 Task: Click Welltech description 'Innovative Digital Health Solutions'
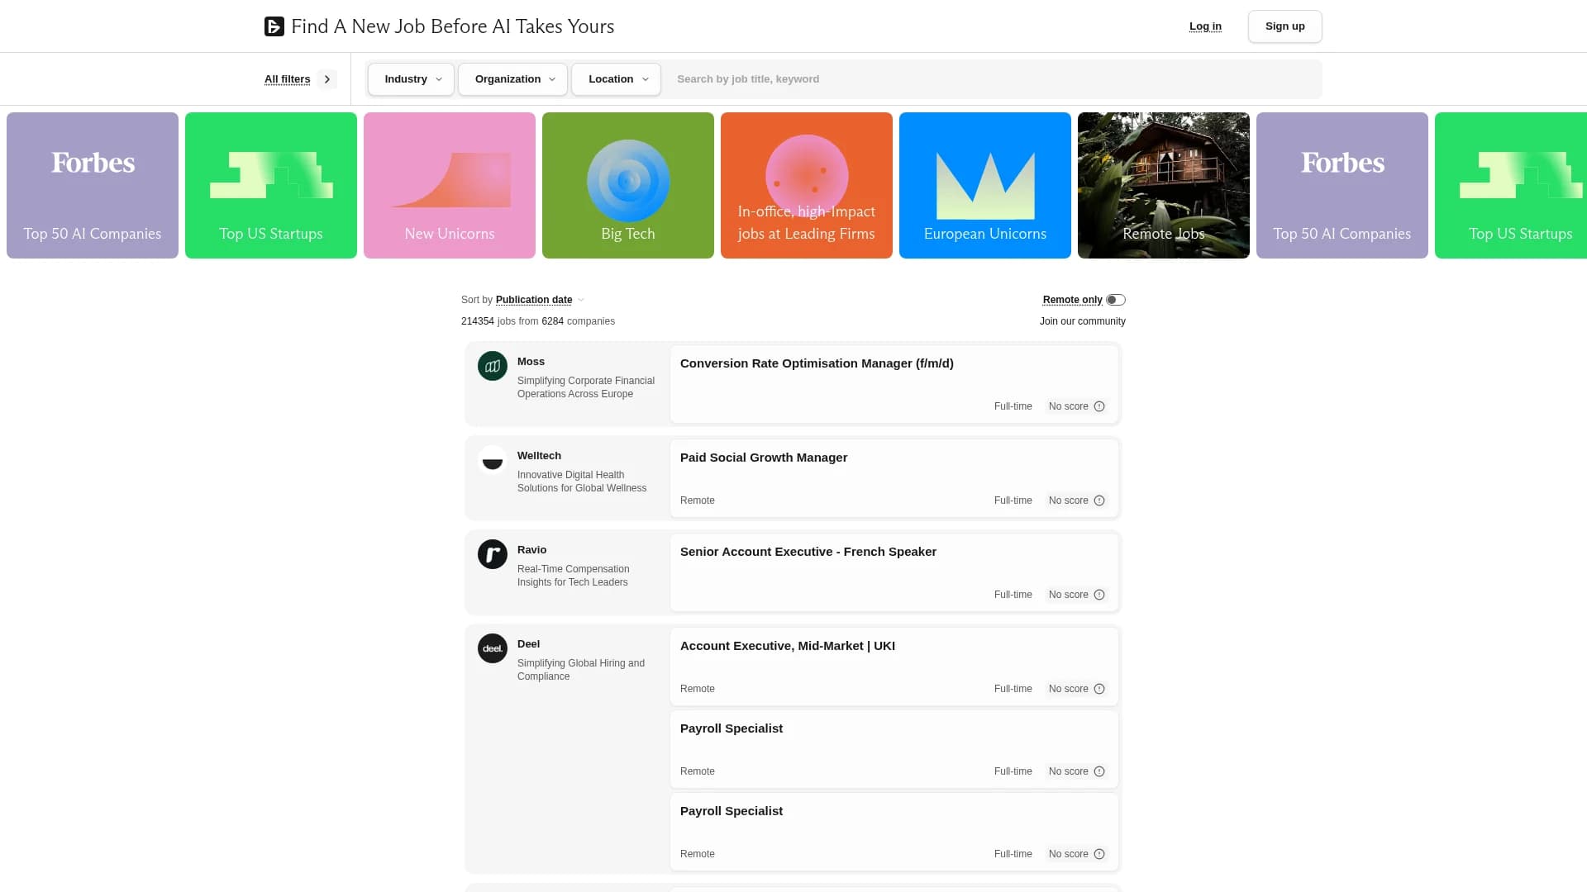click(582, 482)
